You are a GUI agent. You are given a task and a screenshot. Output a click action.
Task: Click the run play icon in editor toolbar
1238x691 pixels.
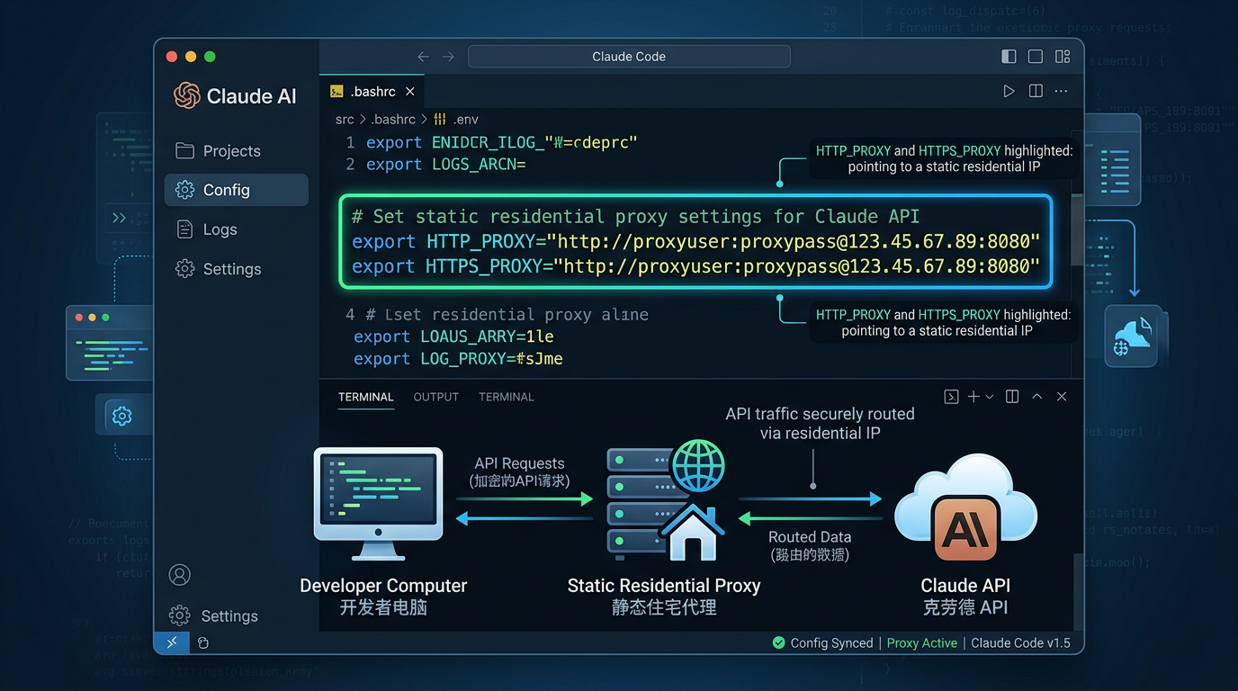pyautogui.click(x=1009, y=91)
